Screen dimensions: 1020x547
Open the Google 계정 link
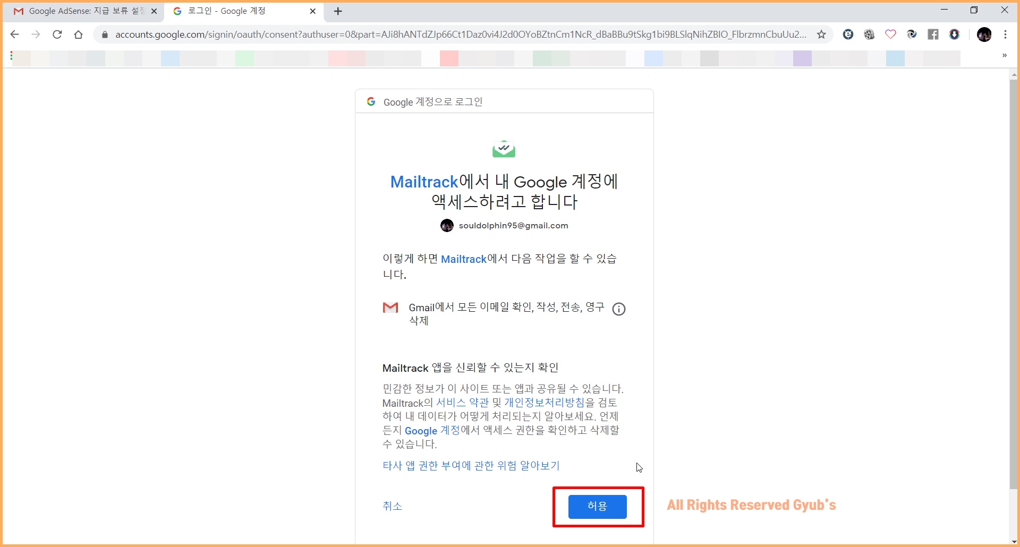tap(432, 430)
